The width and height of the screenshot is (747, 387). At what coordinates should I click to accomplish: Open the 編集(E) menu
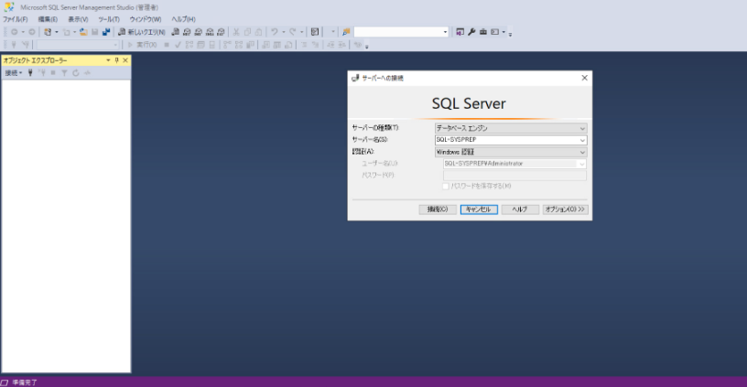pyautogui.click(x=48, y=19)
